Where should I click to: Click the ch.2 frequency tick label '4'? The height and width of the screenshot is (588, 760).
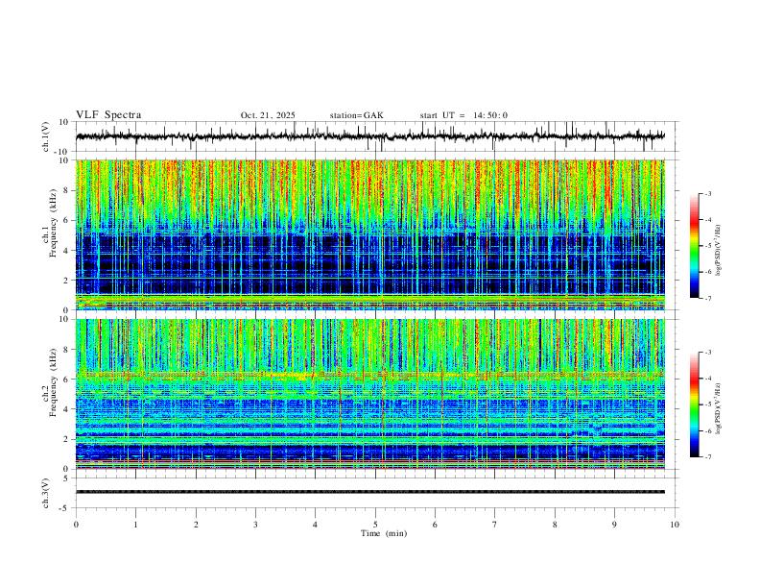(x=68, y=409)
